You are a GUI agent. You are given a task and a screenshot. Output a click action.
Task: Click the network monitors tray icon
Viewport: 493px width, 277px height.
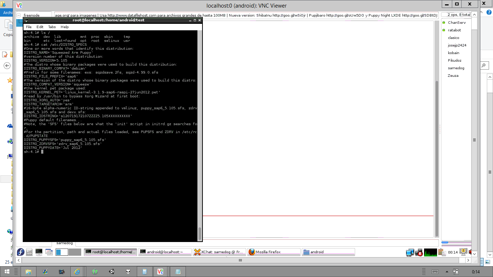point(410,252)
